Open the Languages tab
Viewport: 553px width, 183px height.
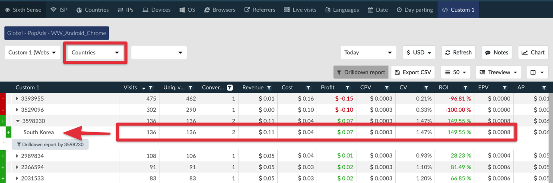pyautogui.click(x=342, y=9)
